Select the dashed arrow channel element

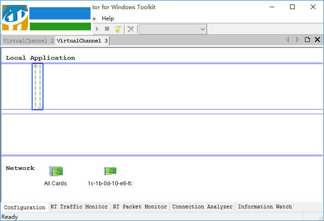tap(38, 86)
